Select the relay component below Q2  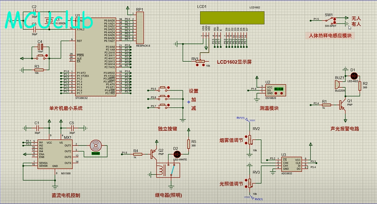pos(168,171)
